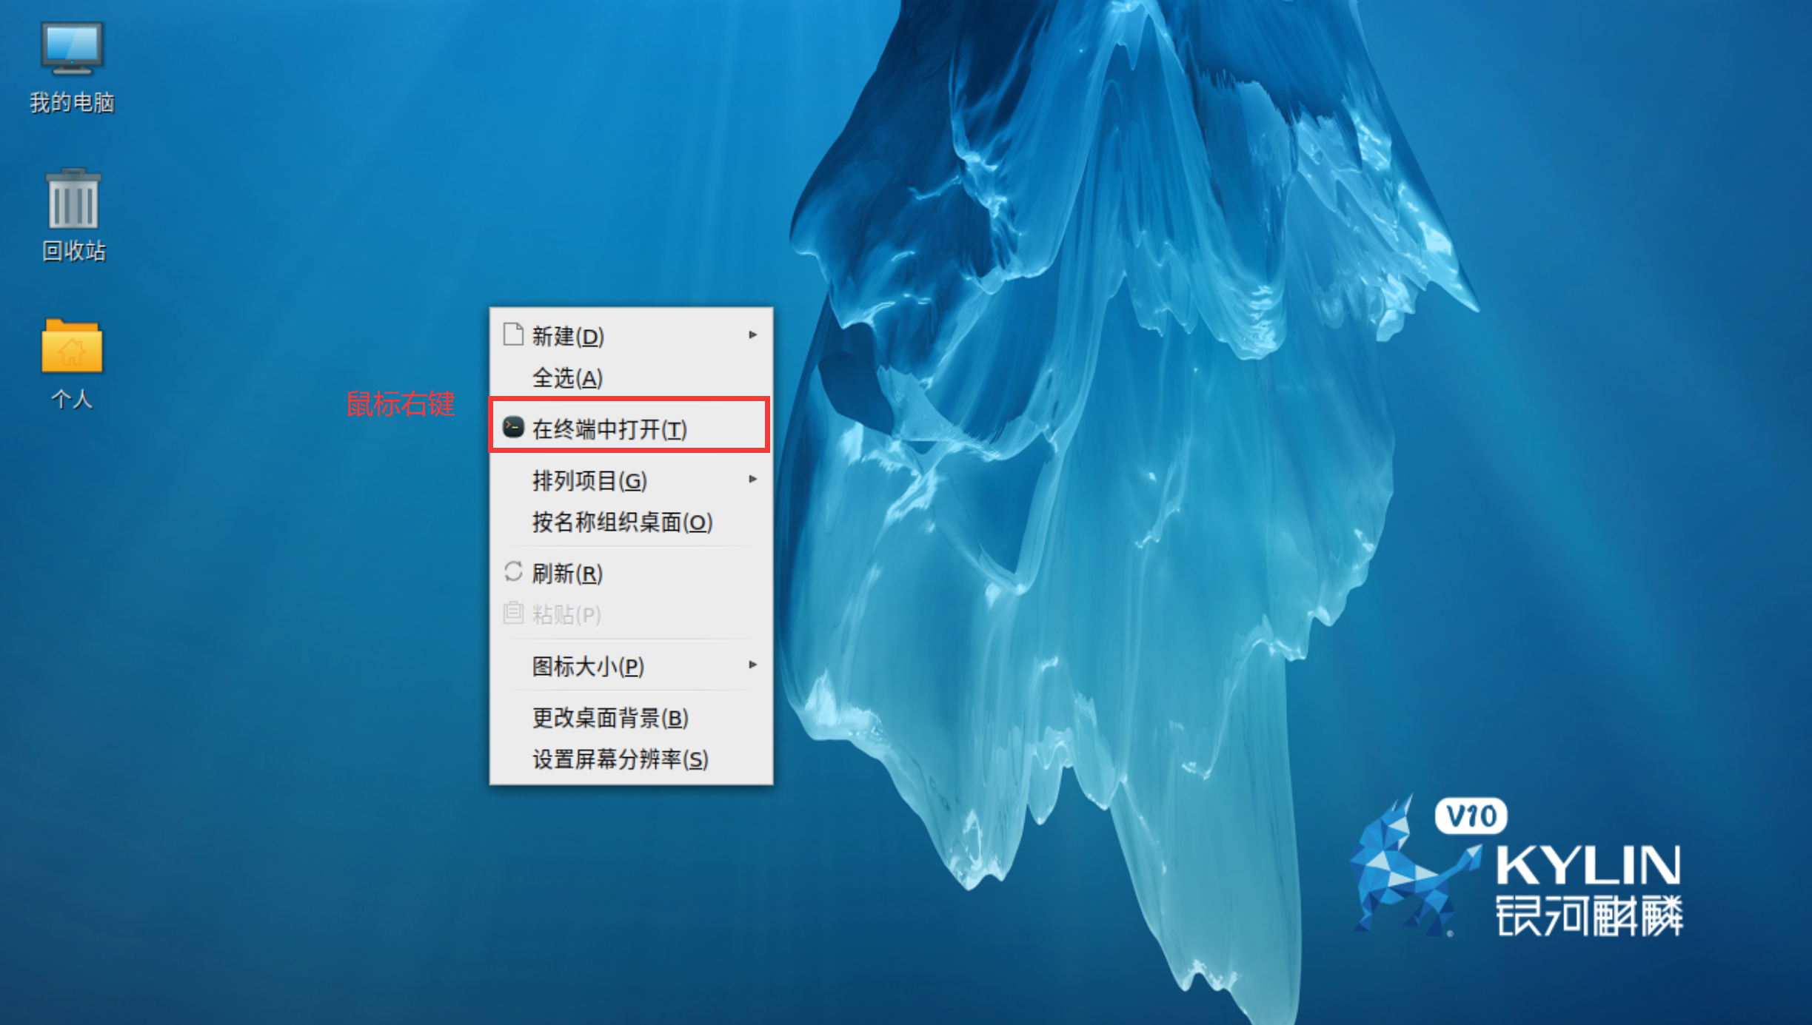This screenshot has height=1025, width=1812.
Task: Expand the arrow next to 图标大小(P)
Action: 752,665
